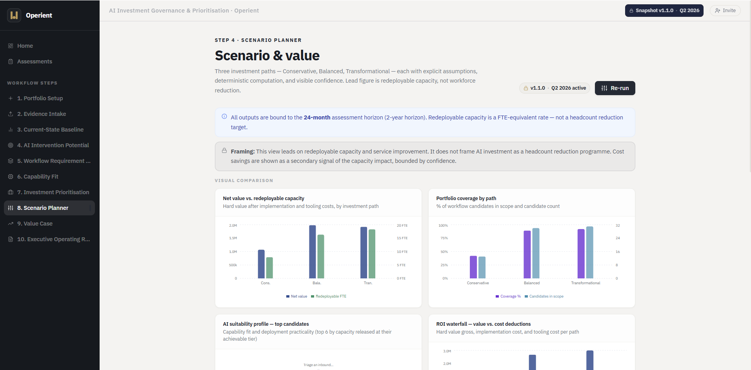Click the sliders icon beside Scenario Planner
This screenshot has height=370, width=751.
[11, 208]
